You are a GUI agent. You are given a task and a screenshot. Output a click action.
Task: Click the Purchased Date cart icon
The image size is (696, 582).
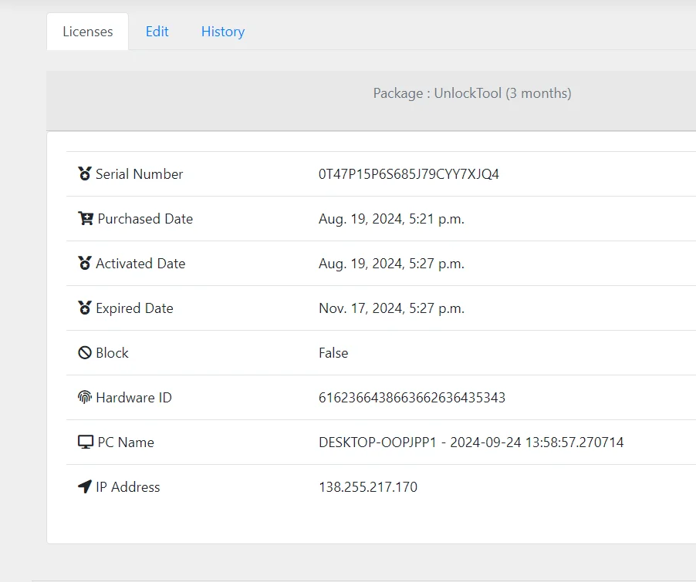tap(86, 218)
